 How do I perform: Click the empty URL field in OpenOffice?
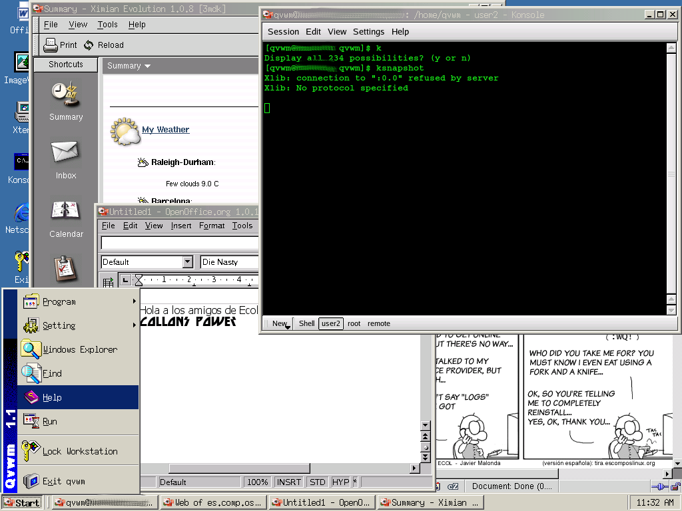coord(180,243)
